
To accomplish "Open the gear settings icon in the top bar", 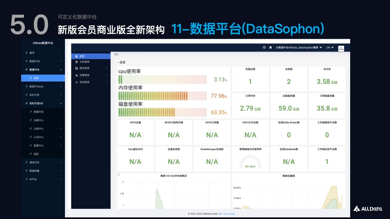I will 264,47.
